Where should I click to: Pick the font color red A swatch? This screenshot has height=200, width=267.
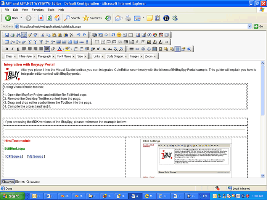coord(60,49)
